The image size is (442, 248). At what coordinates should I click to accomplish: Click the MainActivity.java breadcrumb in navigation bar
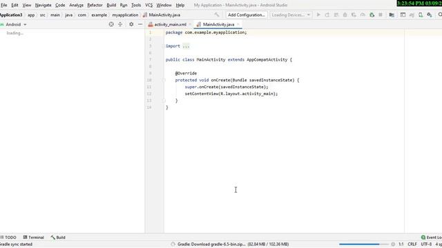click(x=162, y=15)
